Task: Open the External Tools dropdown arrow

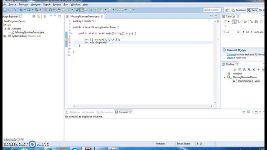Action: (x=40, y=10)
